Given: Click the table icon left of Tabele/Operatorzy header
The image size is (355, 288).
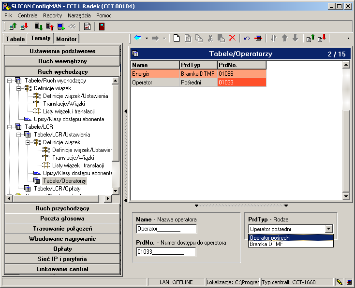Looking at the screenshot, I should point(135,54).
